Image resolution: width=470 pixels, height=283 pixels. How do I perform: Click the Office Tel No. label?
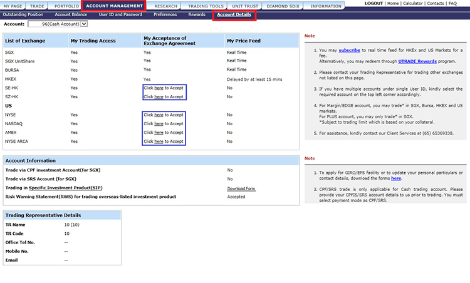coord(20,242)
